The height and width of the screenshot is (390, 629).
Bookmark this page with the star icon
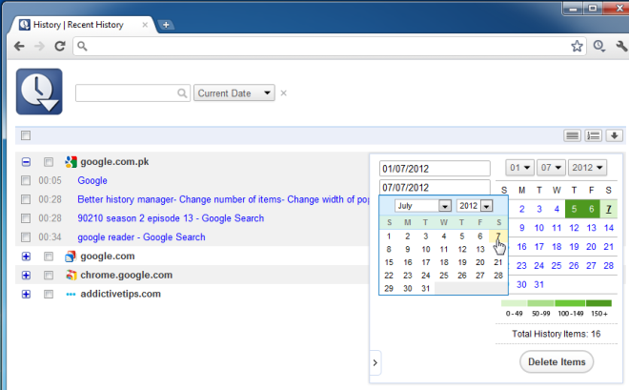(x=577, y=45)
